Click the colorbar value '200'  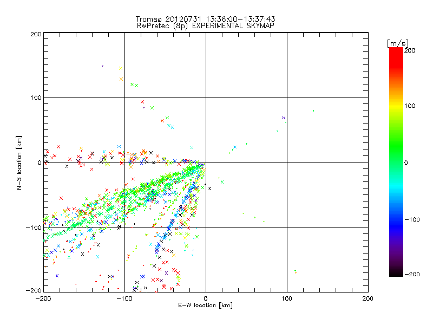410,50
